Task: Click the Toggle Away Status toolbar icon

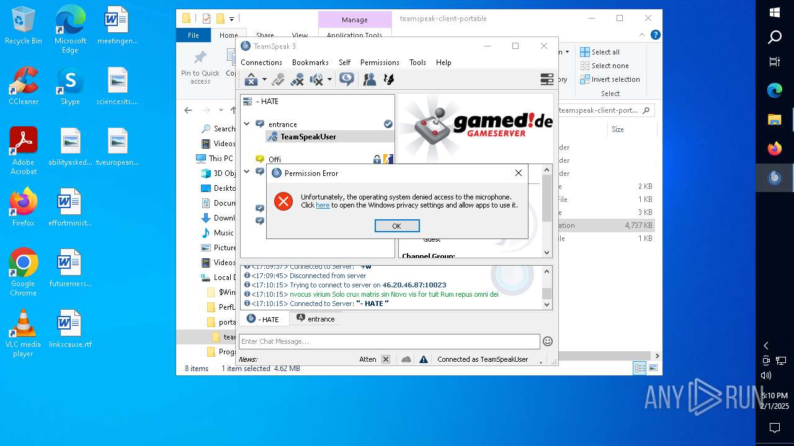Action: click(x=278, y=79)
